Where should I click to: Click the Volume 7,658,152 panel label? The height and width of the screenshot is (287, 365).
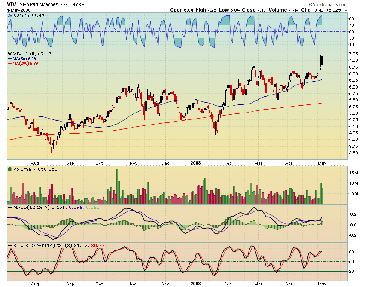(x=35, y=169)
